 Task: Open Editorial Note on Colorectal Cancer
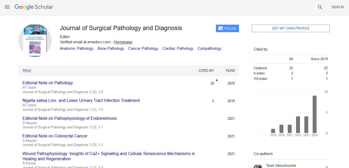[x=55, y=136]
